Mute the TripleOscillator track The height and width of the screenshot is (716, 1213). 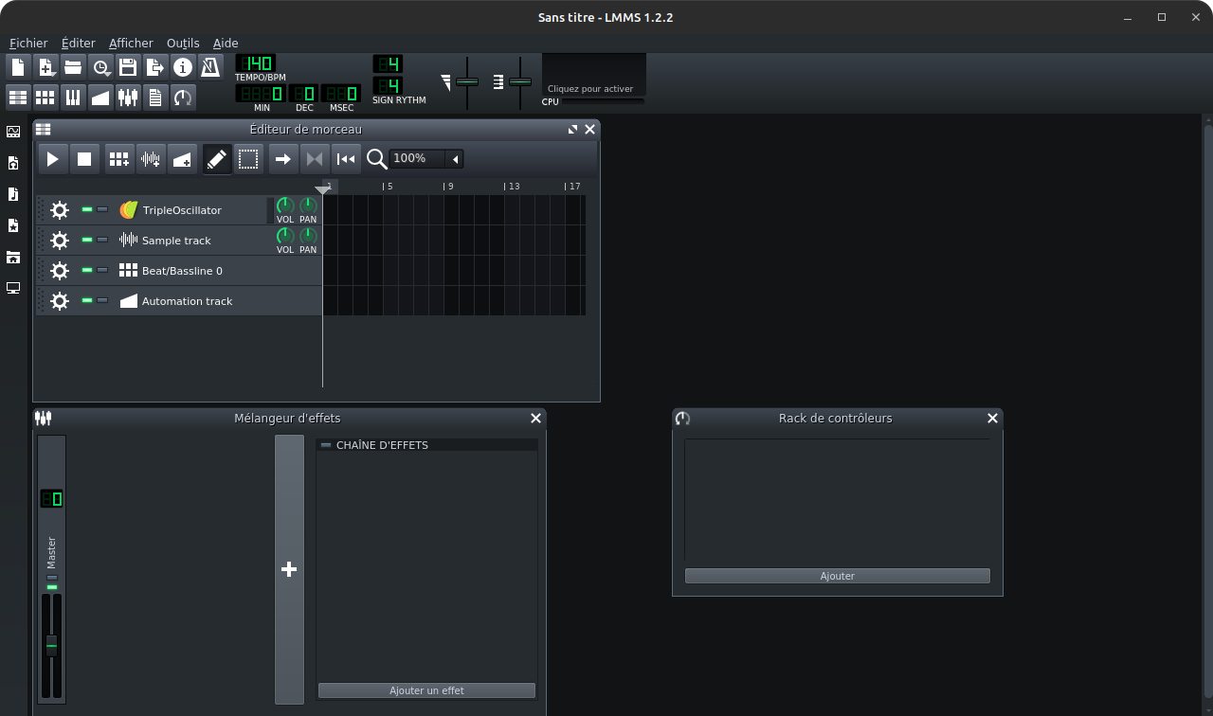87,209
